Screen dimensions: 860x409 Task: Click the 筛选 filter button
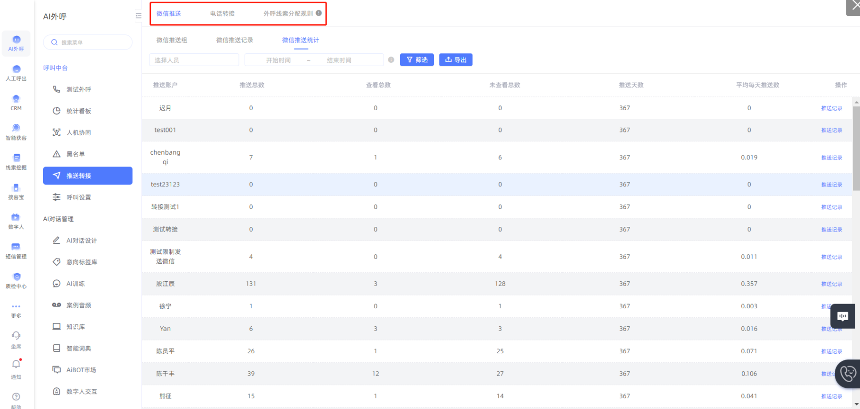[417, 60]
